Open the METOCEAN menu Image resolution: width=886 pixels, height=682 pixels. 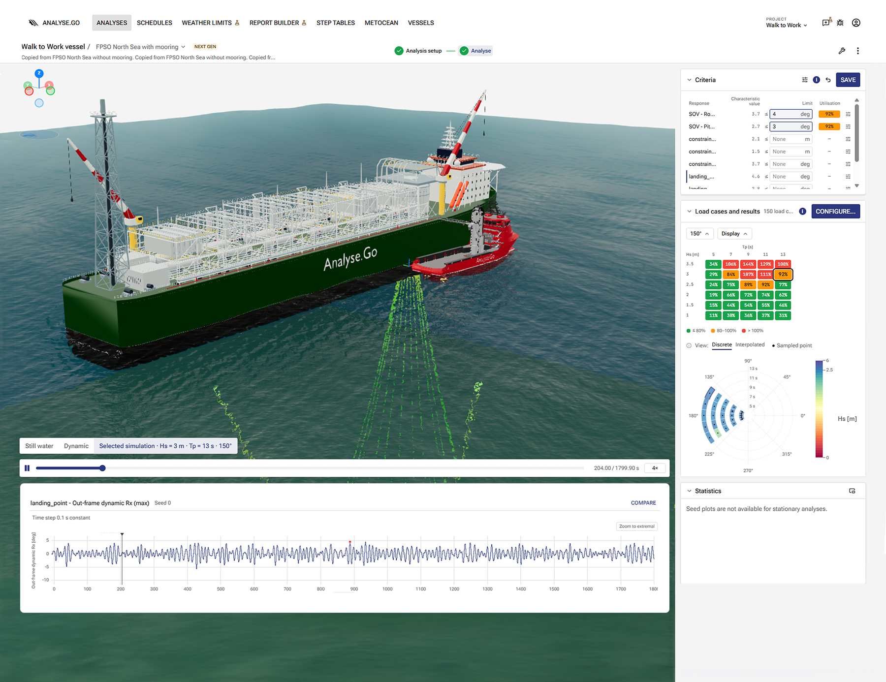tap(381, 23)
